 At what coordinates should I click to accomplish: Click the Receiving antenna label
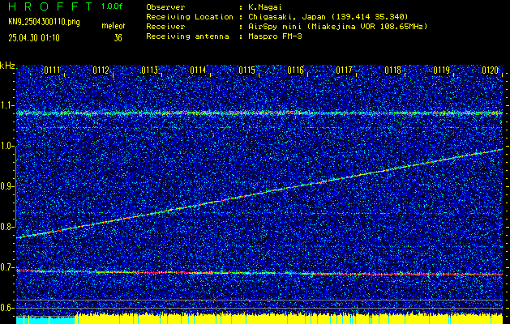187,36
